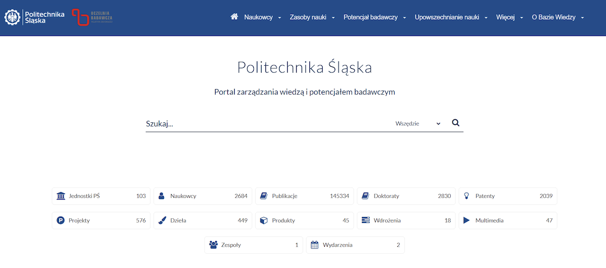
Task: Click the group icon beside Zespoły
Action: pos(213,245)
